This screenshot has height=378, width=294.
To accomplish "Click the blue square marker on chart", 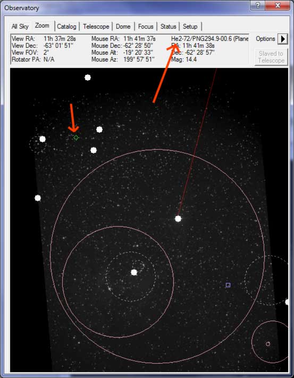I will [228, 285].
